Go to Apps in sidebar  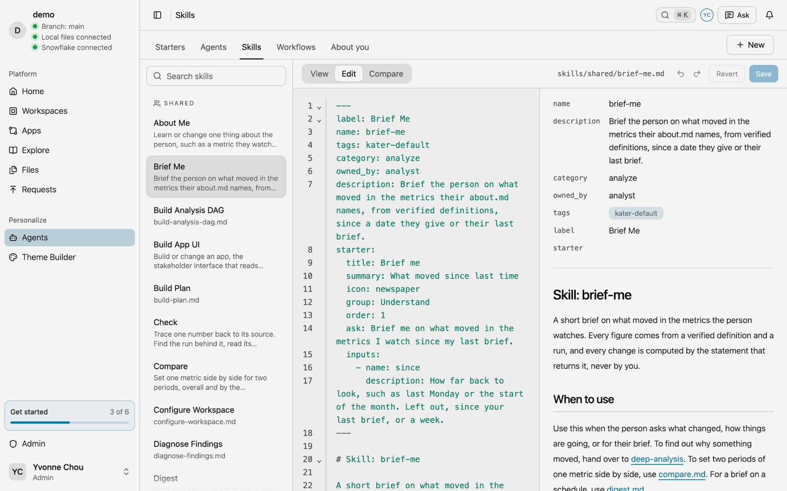coord(70,130)
